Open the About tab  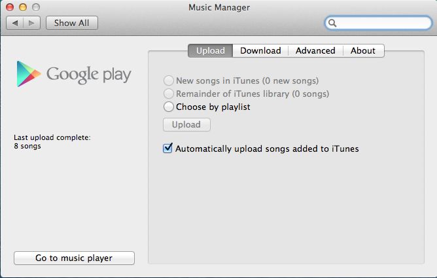[363, 51]
